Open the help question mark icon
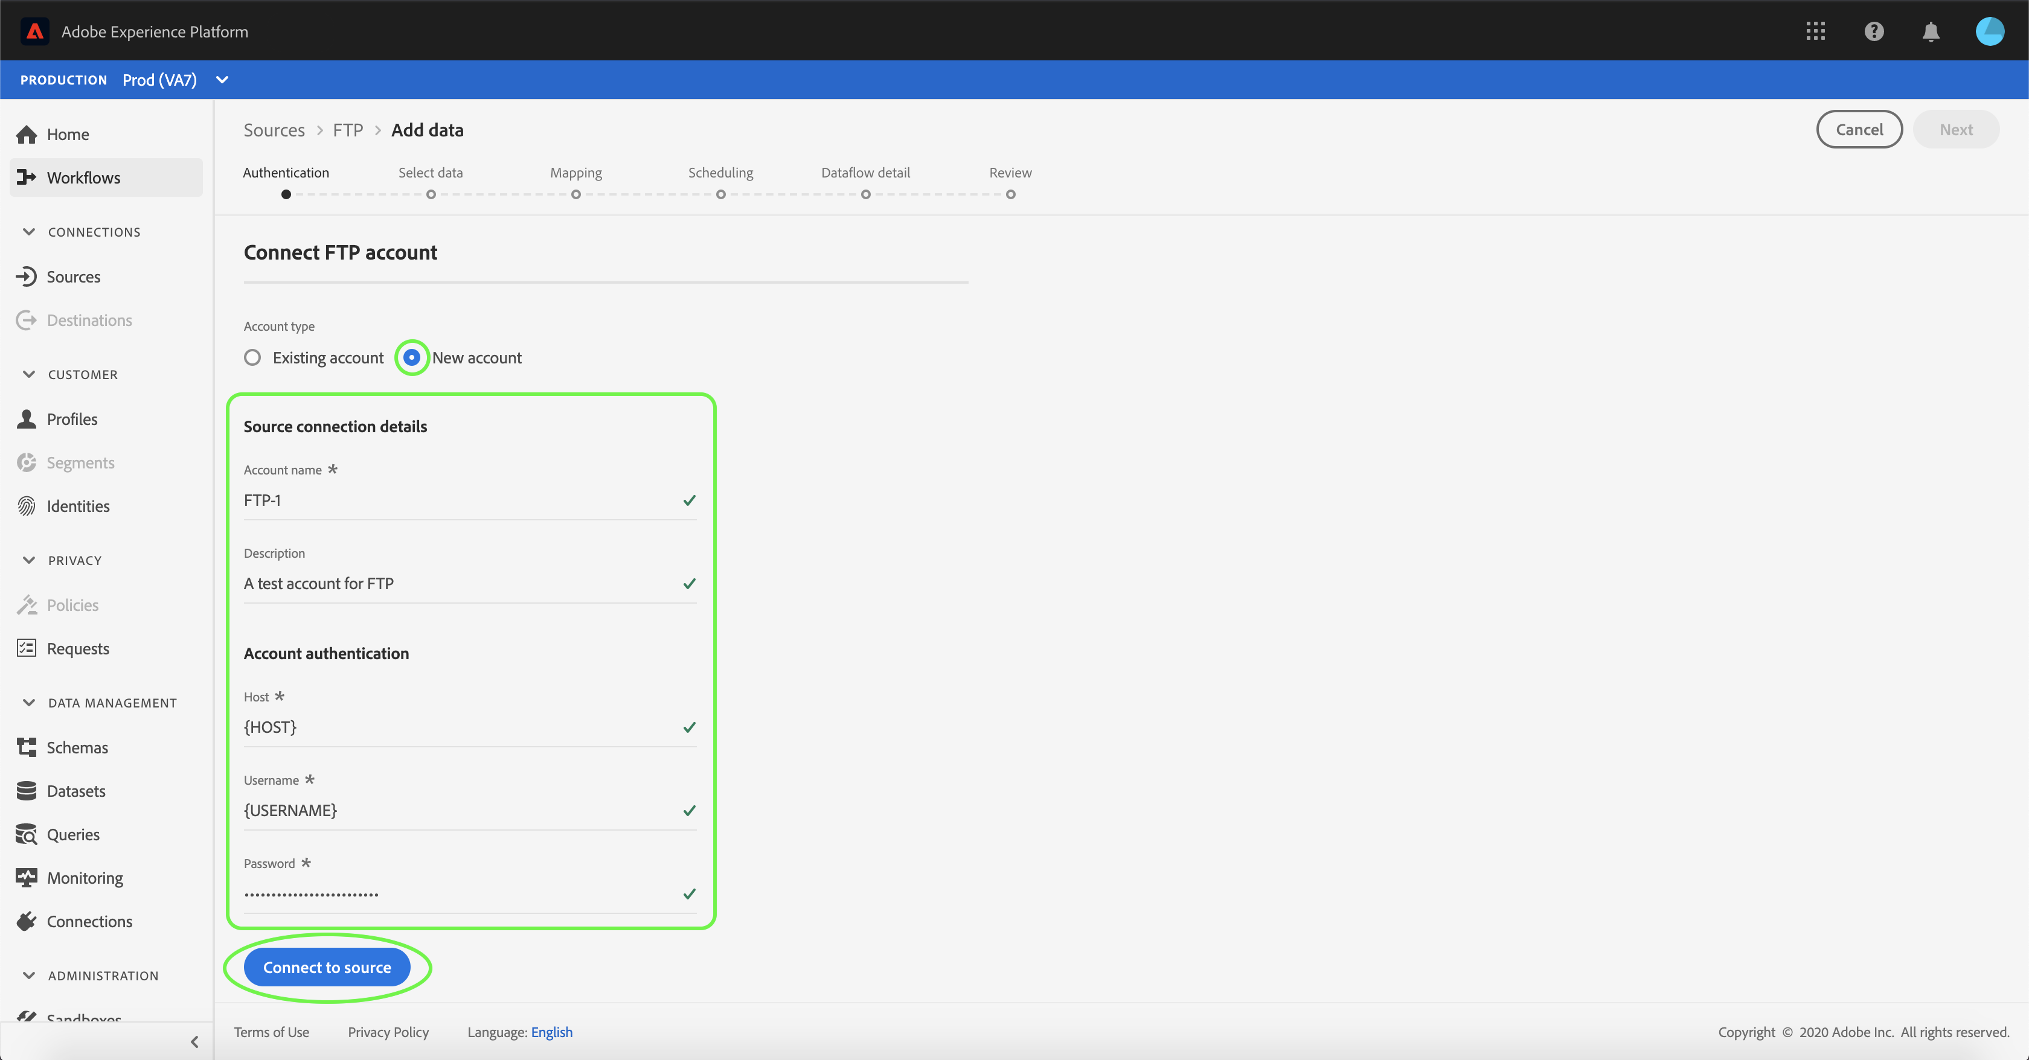Image resolution: width=2029 pixels, height=1060 pixels. click(1874, 31)
